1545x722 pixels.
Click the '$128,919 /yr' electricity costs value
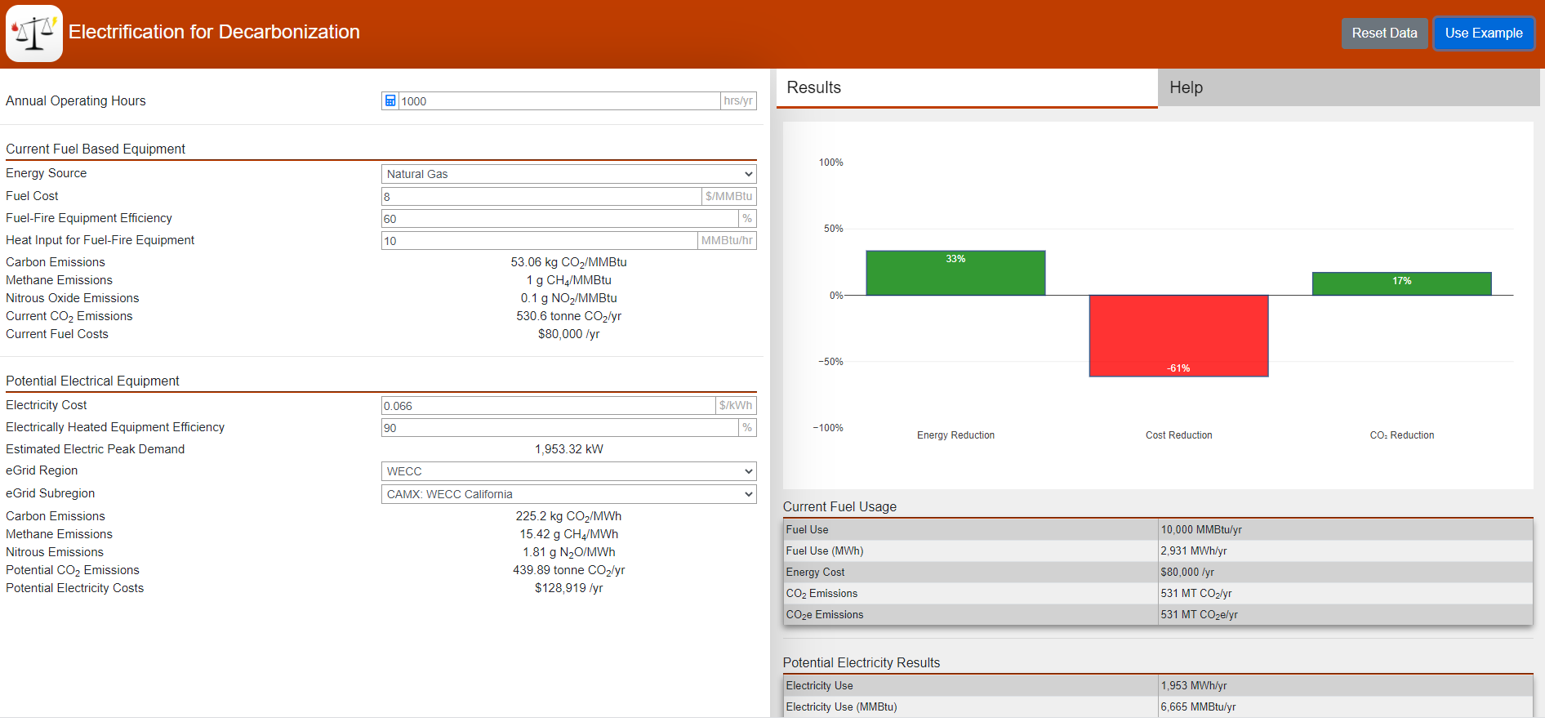(x=569, y=588)
